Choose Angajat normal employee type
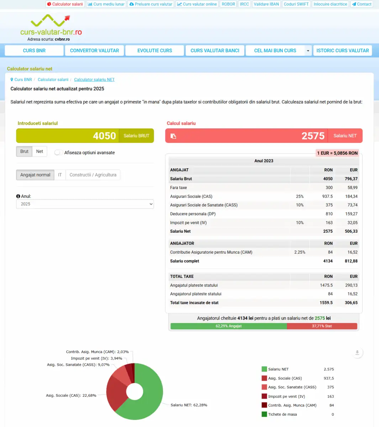This screenshot has width=379, height=427. coord(35,175)
